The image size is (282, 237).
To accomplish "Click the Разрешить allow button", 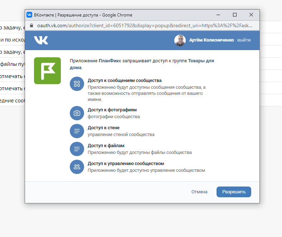I will click(234, 192).
